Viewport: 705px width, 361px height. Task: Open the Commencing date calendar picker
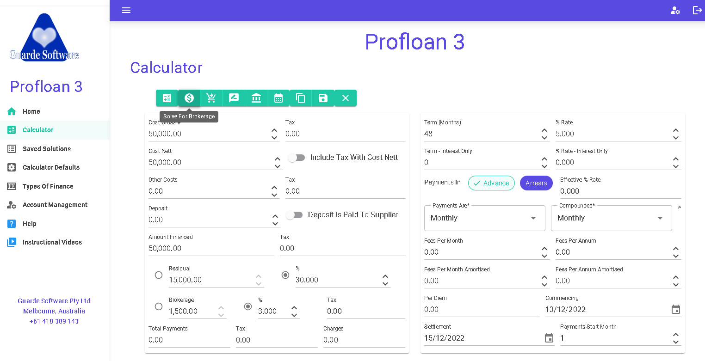(x=676, y=310)
